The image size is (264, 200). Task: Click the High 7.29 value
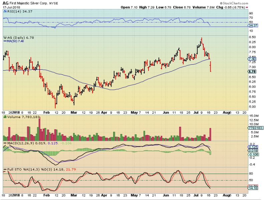(147, 7)
